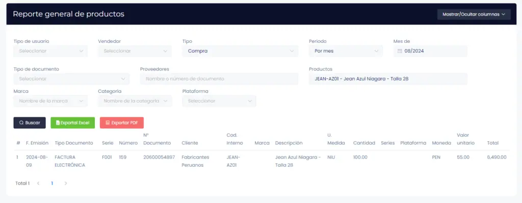Image resolution: width=522 pixels, height=203 pixels.
Task: Click the date cell 2024-08-09
Action: (x=37, y=161)
